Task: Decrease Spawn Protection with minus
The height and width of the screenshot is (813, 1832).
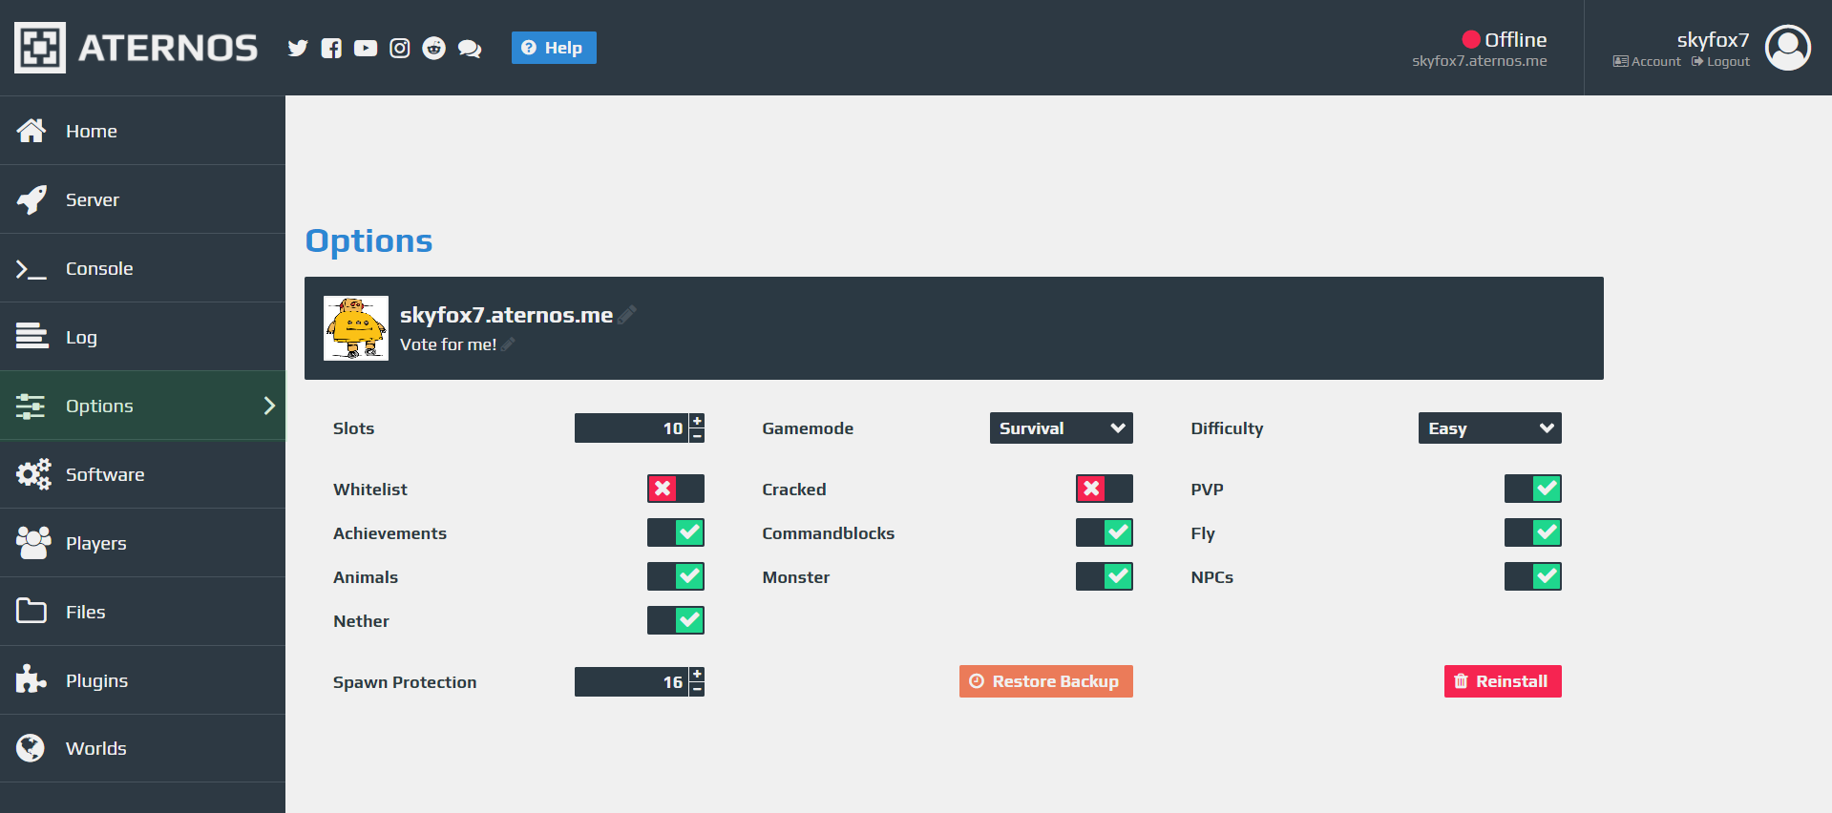Action: click(x=697, y=690)
